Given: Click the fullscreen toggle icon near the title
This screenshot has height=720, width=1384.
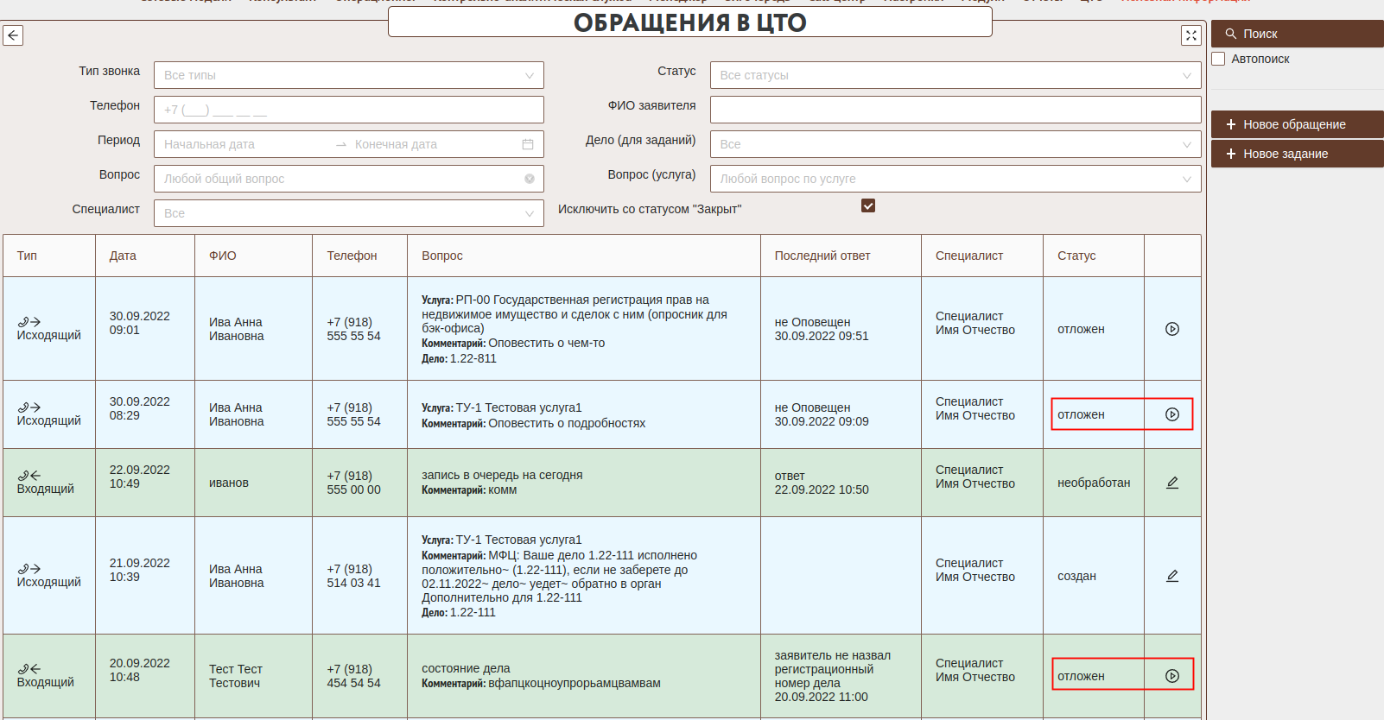Looking at the screenshot, I should click(1190, 35).
